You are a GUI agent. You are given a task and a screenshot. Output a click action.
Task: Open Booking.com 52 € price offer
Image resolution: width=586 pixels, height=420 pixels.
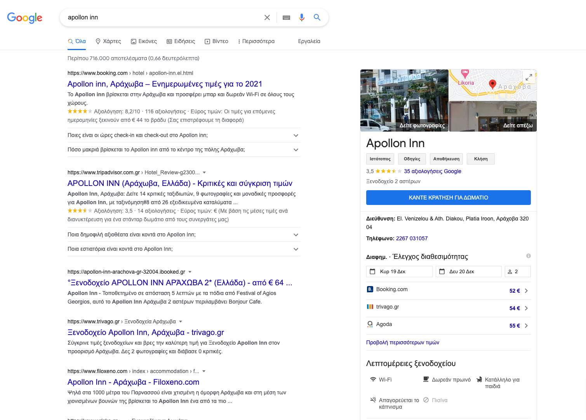(x=449, y=291)
